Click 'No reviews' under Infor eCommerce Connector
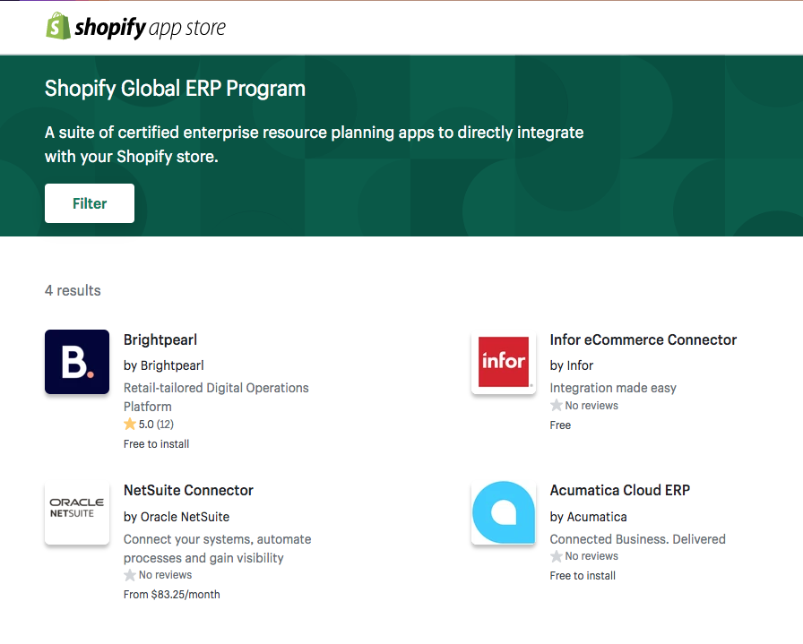Viewport: 803px width, 644px height. coord(591,406)
